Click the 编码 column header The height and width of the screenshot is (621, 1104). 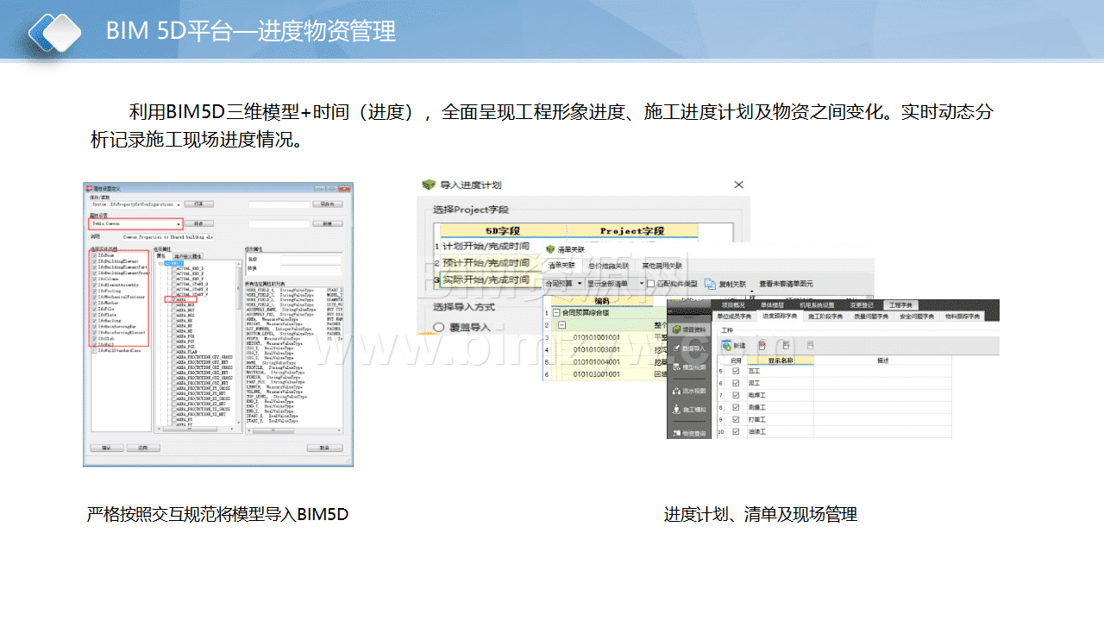pyautogui.click(x=602, y=301)
